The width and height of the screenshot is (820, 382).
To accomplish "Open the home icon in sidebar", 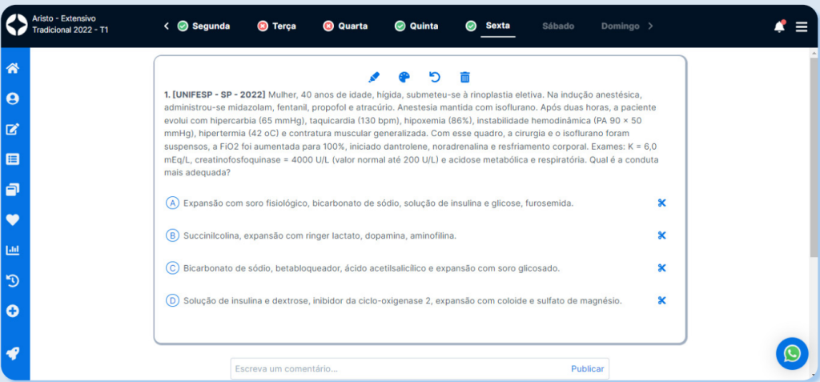I will click(x=13, y=68).
